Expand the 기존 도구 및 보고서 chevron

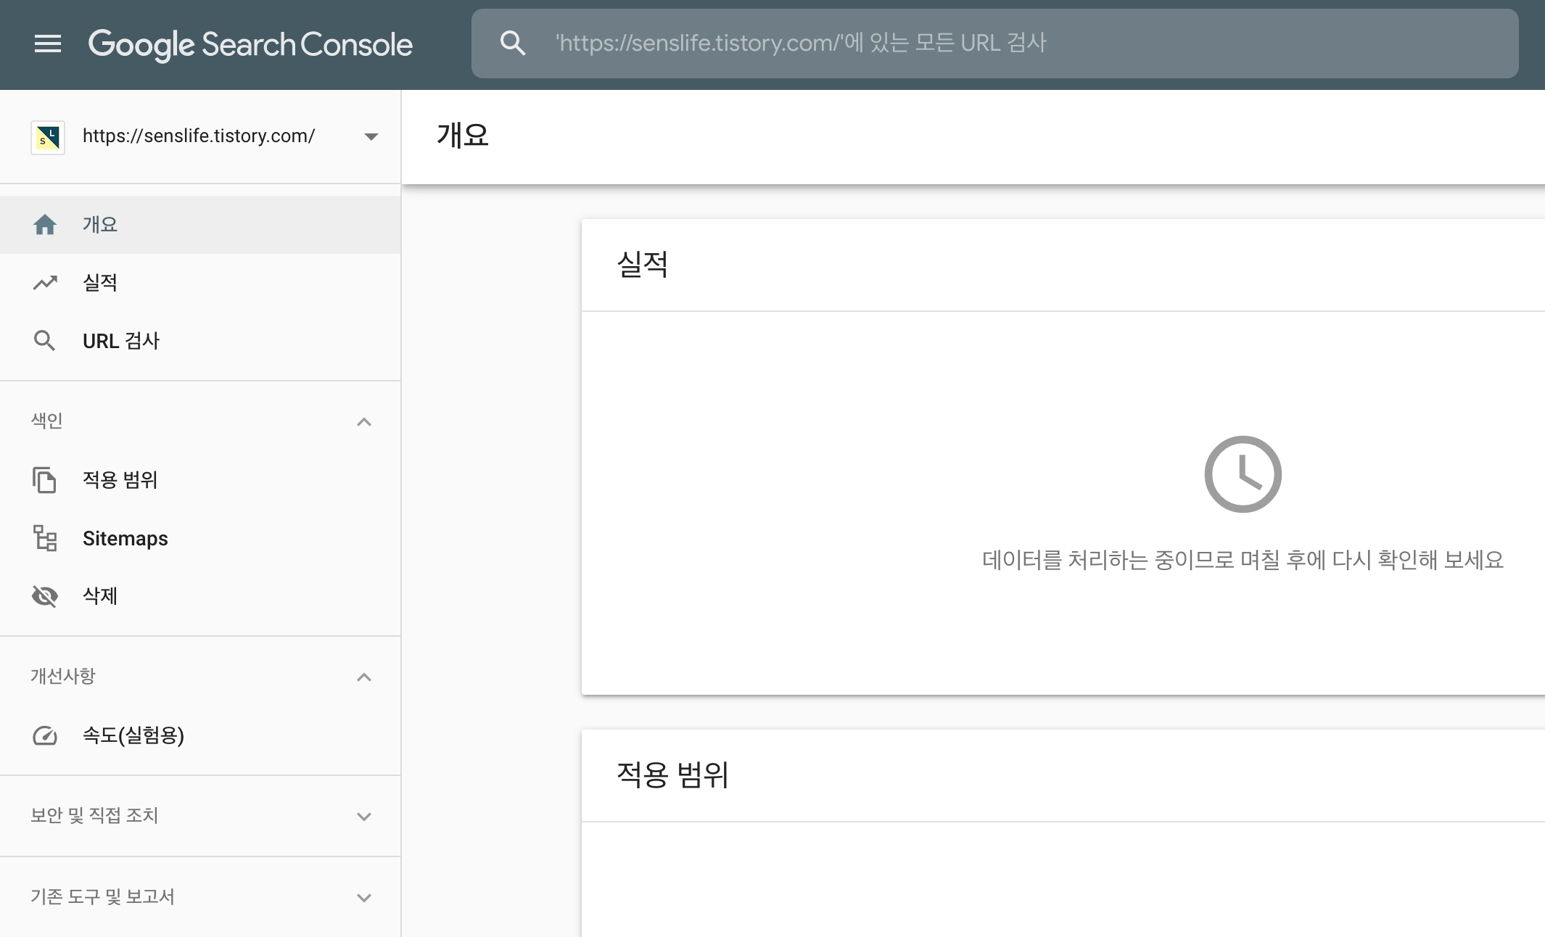pyautogui.click(x=364, y=898)
